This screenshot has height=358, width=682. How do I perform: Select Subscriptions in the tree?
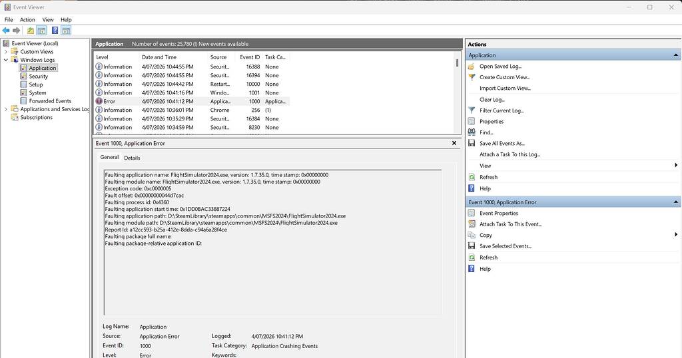click(36, 117)
